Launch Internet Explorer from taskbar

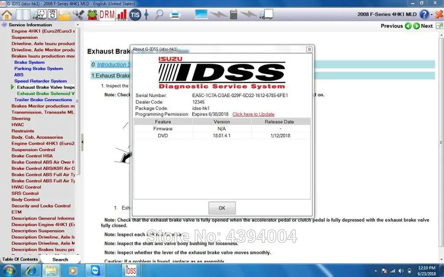coord(31,271)
